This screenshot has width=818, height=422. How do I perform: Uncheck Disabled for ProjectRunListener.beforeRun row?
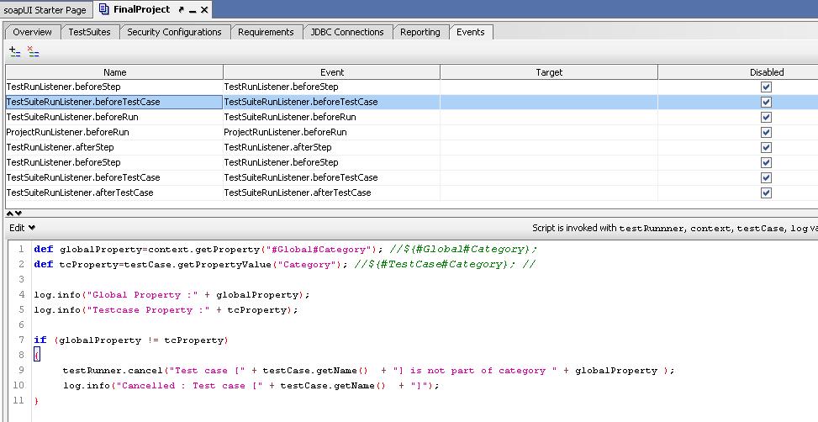766,132
